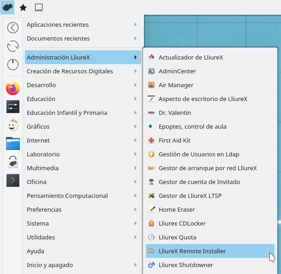This screenshot has width=281, height=274.
Task: Select LliureX Remote Installer entry
Action: coord(192,251)
